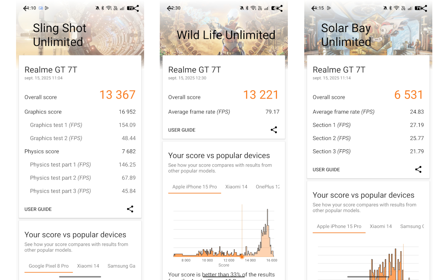
Task: Switch to the OnePlus 12 comparison tab
Action: [267, 187]
